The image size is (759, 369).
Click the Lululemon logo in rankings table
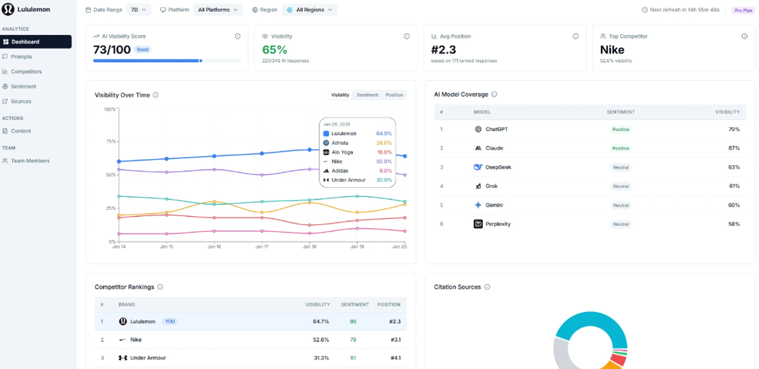(x=123, y=321)
